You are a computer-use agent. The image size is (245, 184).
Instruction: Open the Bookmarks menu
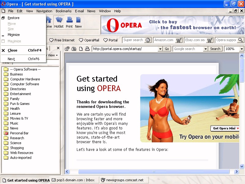tap(64, 11)
